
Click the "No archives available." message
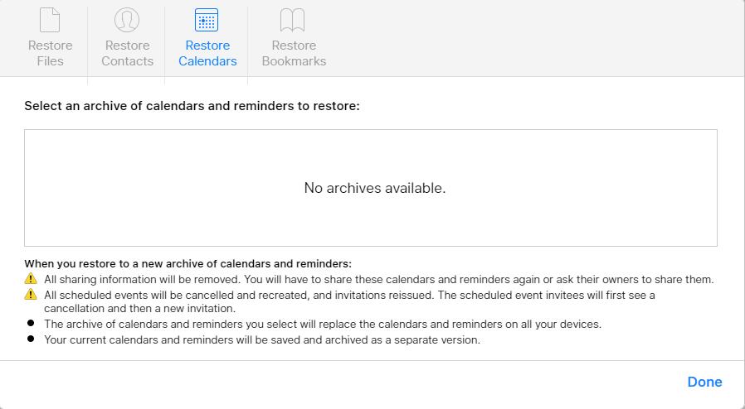coord(375,188)
